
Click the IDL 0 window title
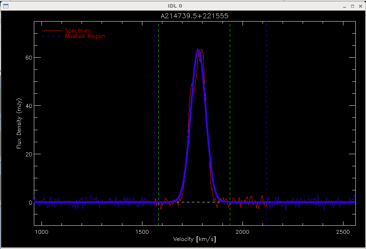(x=175, y=6)
